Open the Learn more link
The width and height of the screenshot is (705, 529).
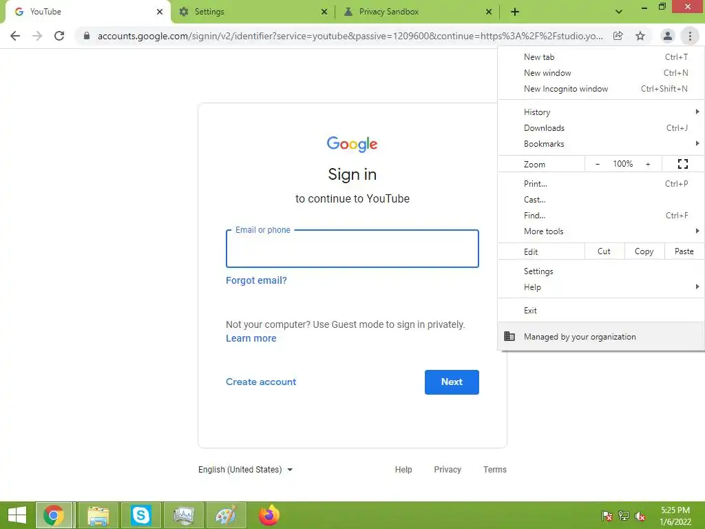[x=251, y=338]
